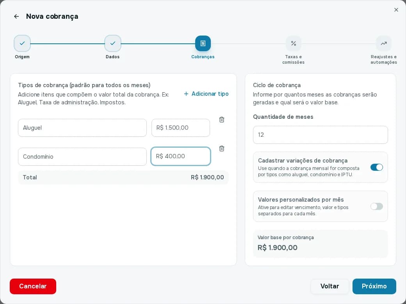Click the plus Adicionar tipo link
This screenshot has height=304, width=406.
click(x=206, y=94)
